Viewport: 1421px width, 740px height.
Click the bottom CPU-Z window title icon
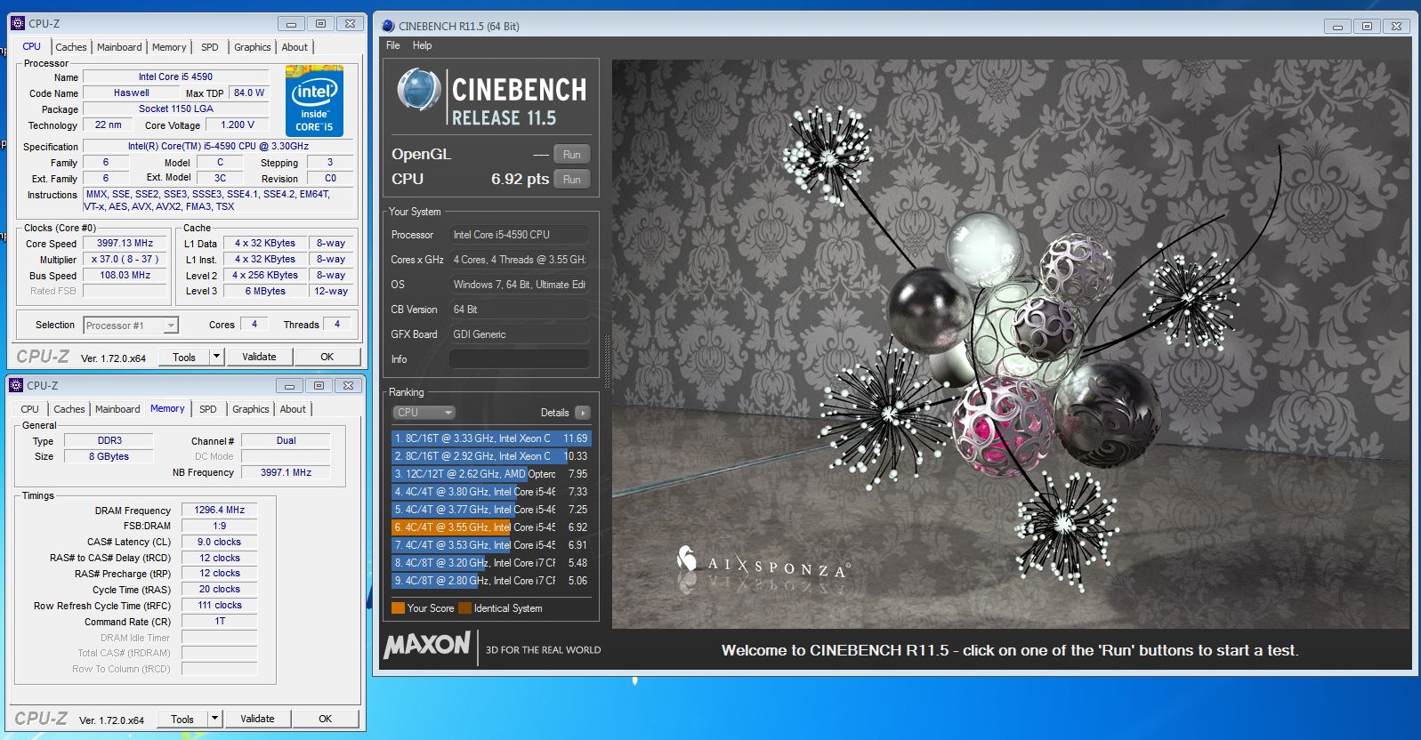[17, 385]
